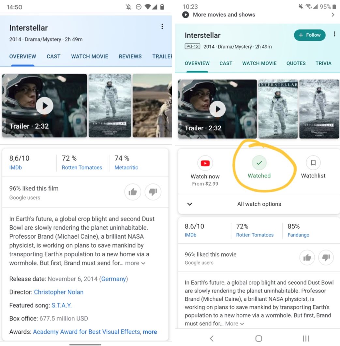340x346 pixels.
Task: Open the QUOTES tab
Action: pos(296,63)
